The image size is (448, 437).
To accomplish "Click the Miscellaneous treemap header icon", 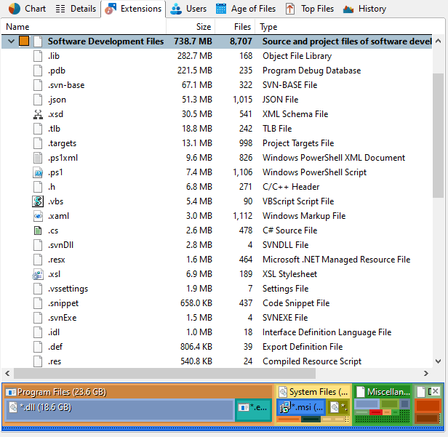I will pyautogui.click(x=361, y=392).
